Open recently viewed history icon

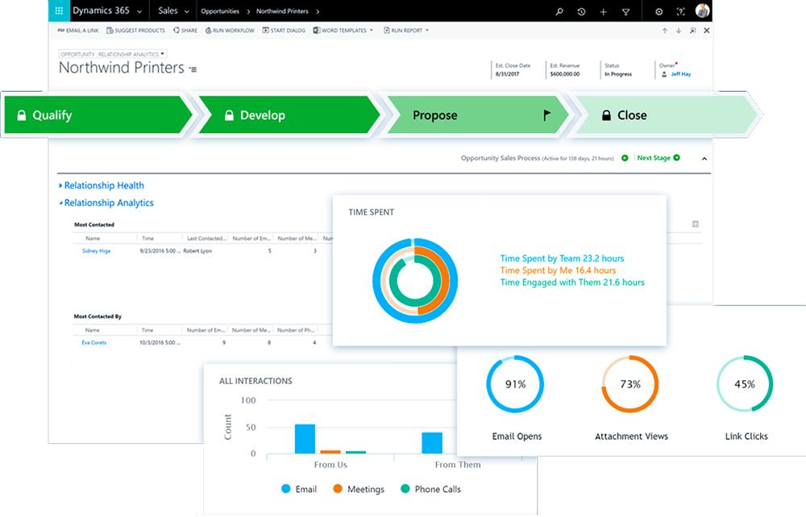(x=581, y=11)
